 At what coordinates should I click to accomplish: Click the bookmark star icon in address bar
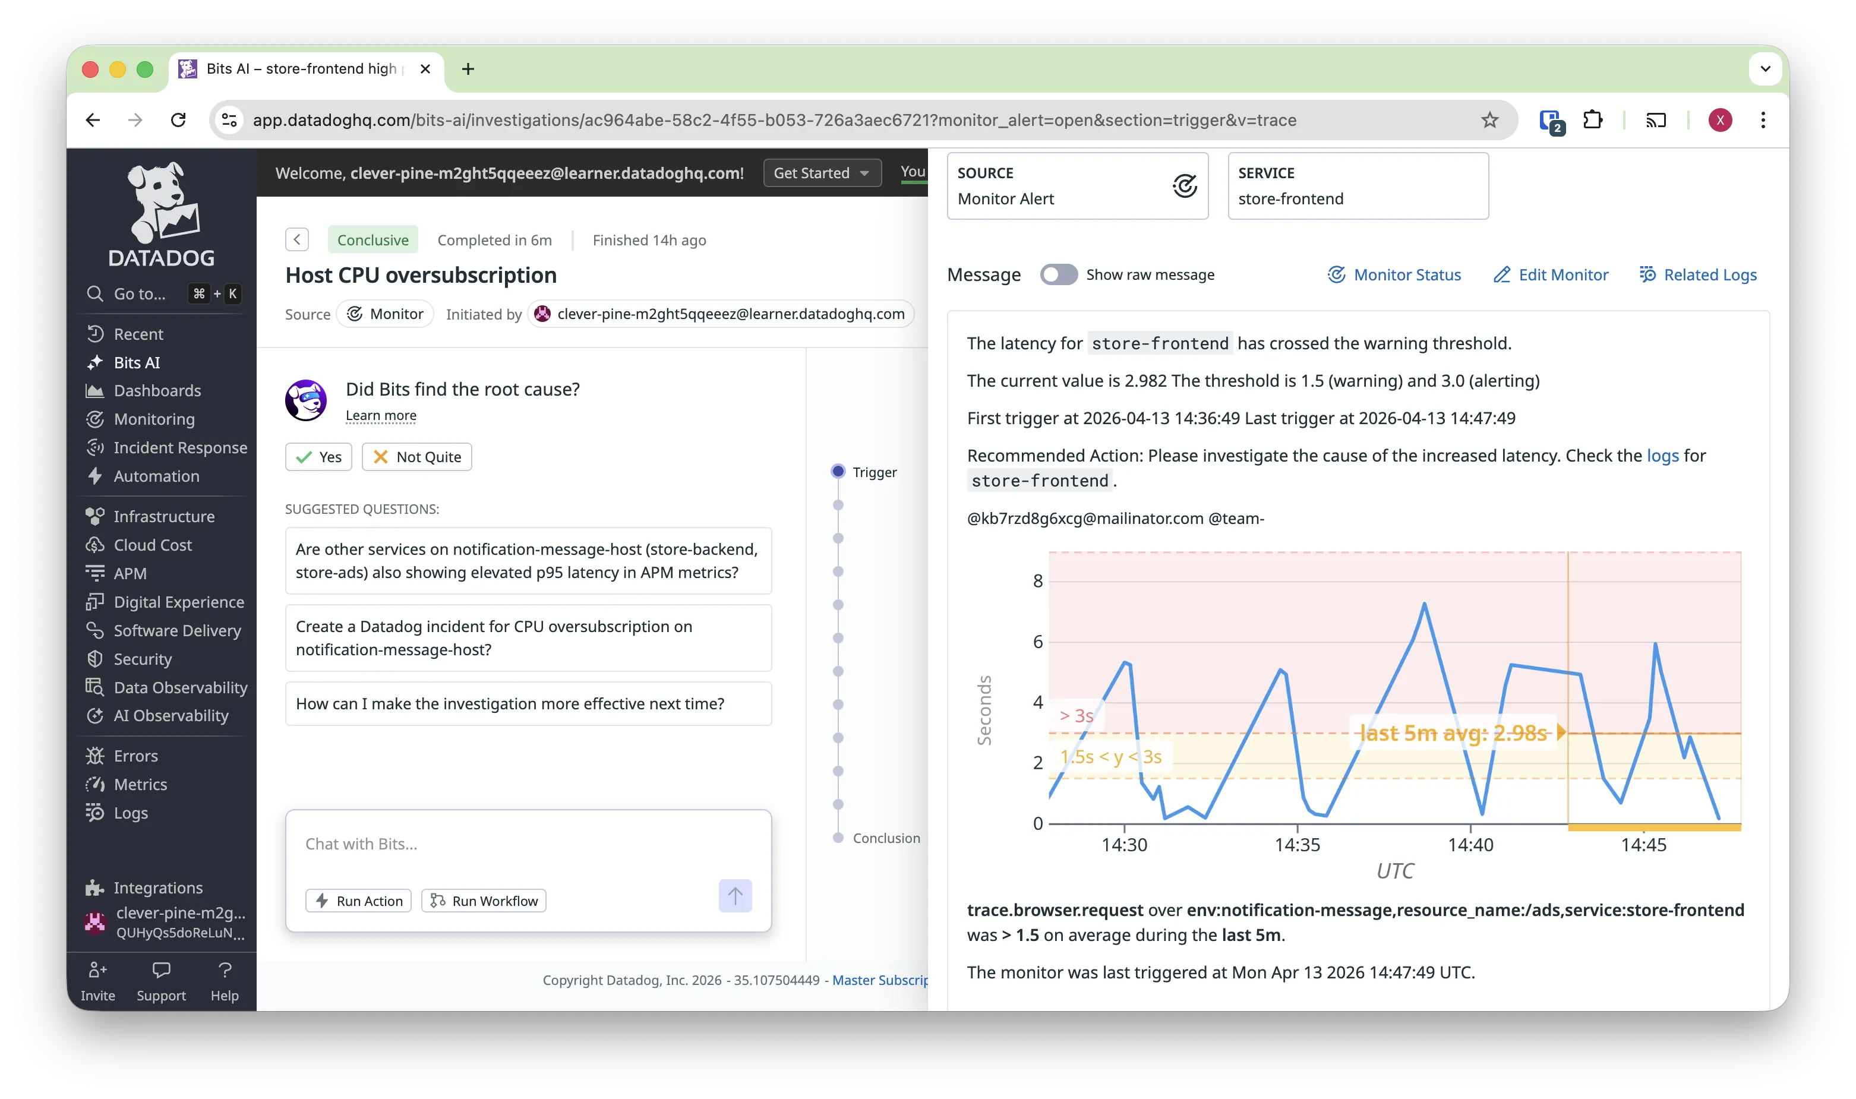click(1489, 120)
